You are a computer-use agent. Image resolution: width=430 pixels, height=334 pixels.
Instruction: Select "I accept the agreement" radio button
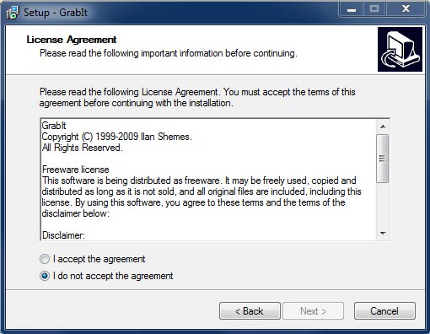tap(45, 259)
